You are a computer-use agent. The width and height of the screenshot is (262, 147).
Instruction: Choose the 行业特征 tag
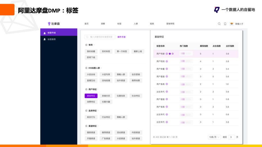(x=106, y=117)
